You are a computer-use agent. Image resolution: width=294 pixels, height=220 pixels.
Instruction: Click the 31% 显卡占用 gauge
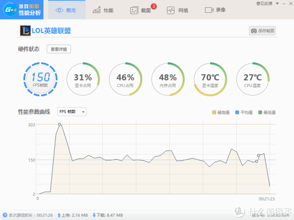pos(83,79)
